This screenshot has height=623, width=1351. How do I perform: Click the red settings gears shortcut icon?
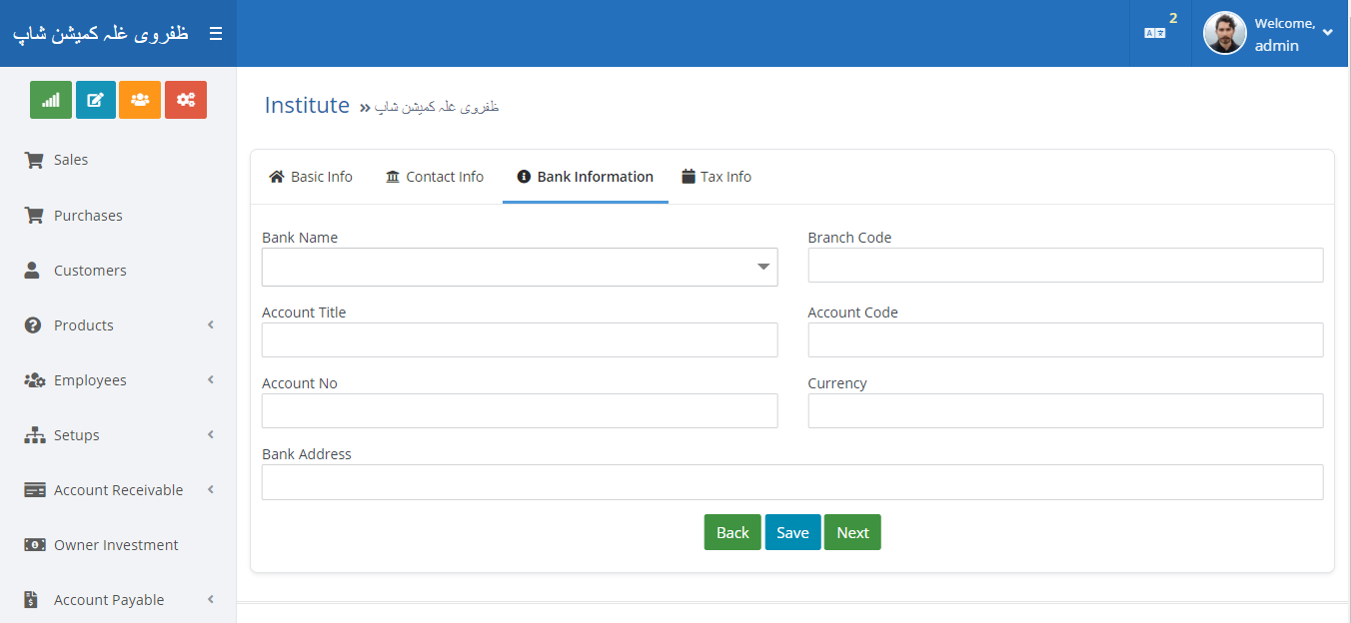186,100
